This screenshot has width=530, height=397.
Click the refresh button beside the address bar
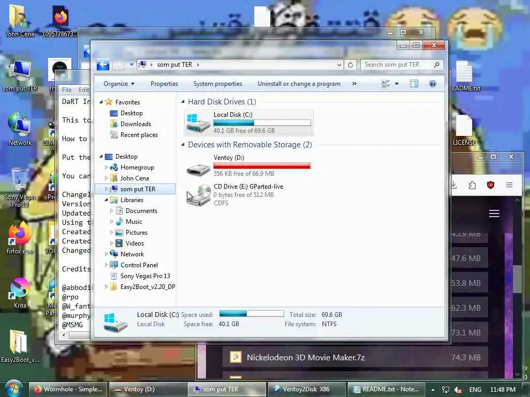click(350, 65)
